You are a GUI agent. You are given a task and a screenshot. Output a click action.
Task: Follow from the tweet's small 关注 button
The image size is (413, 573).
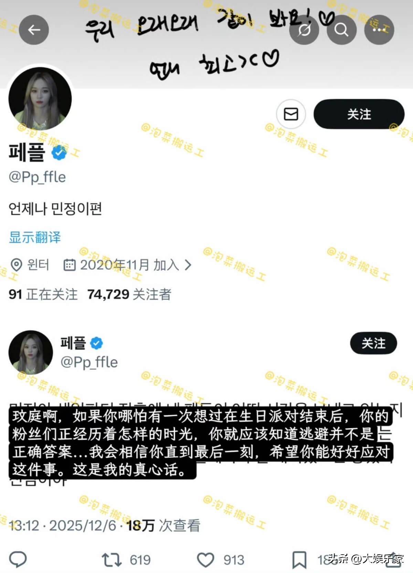tap(373, 343)
